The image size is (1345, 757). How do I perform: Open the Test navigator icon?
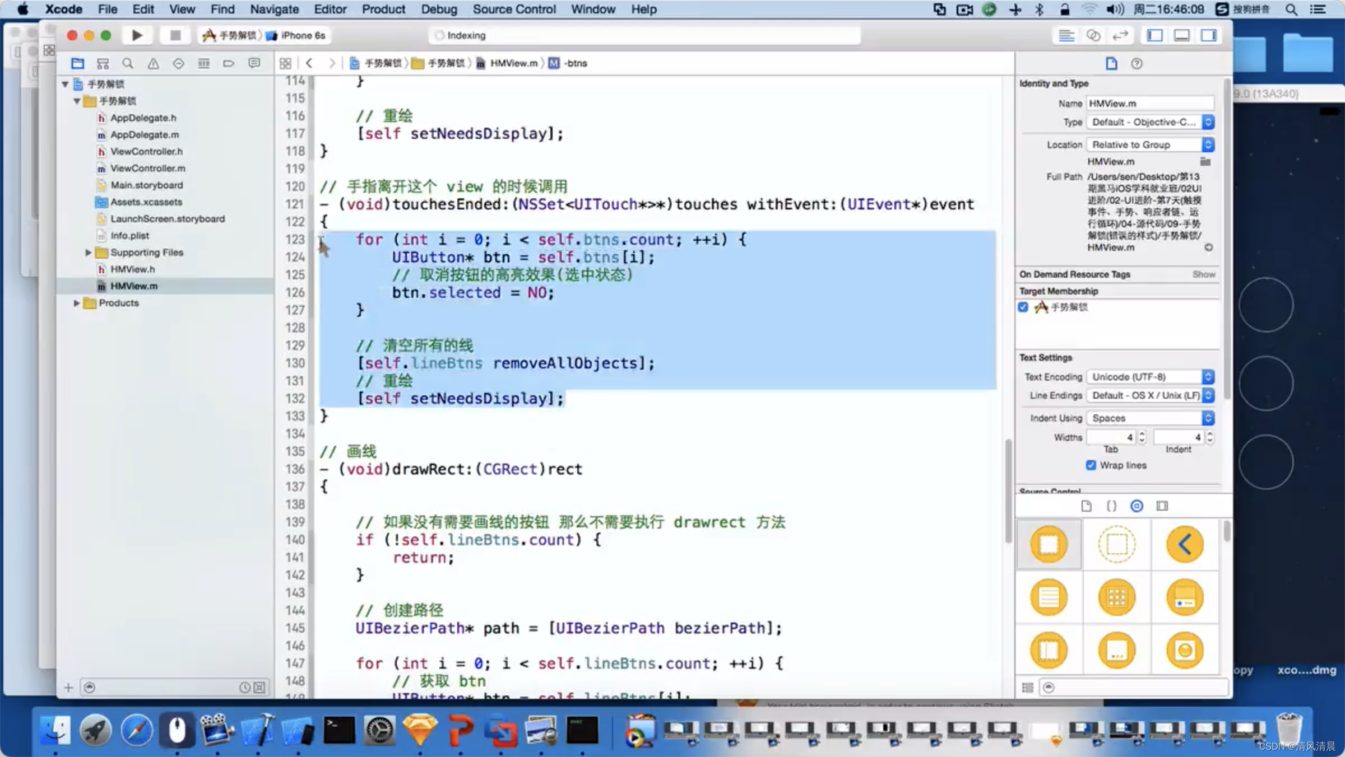pyautogui.click(x=178, y=63)
